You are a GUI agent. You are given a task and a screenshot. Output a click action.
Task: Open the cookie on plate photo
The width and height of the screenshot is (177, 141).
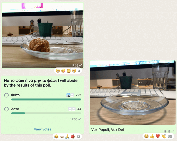pos(43,35)
